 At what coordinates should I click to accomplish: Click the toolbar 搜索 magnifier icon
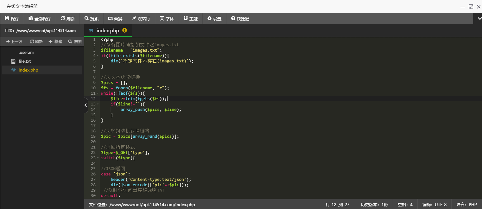pyautogui.click(x=86, y=18)
